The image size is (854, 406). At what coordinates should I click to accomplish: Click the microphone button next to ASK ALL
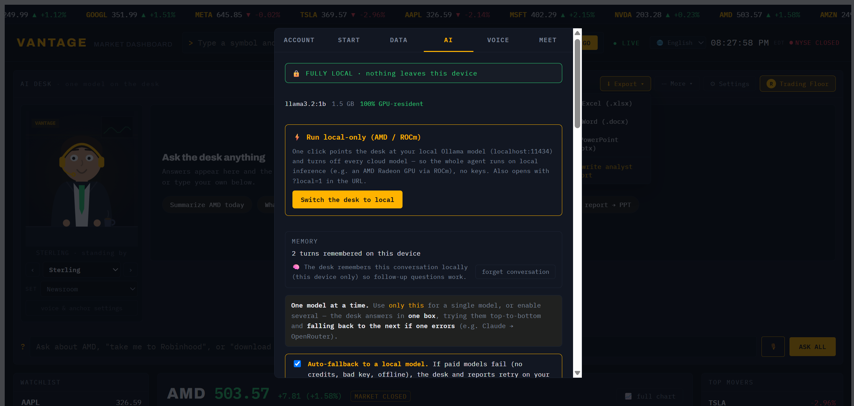coord(773,347)
